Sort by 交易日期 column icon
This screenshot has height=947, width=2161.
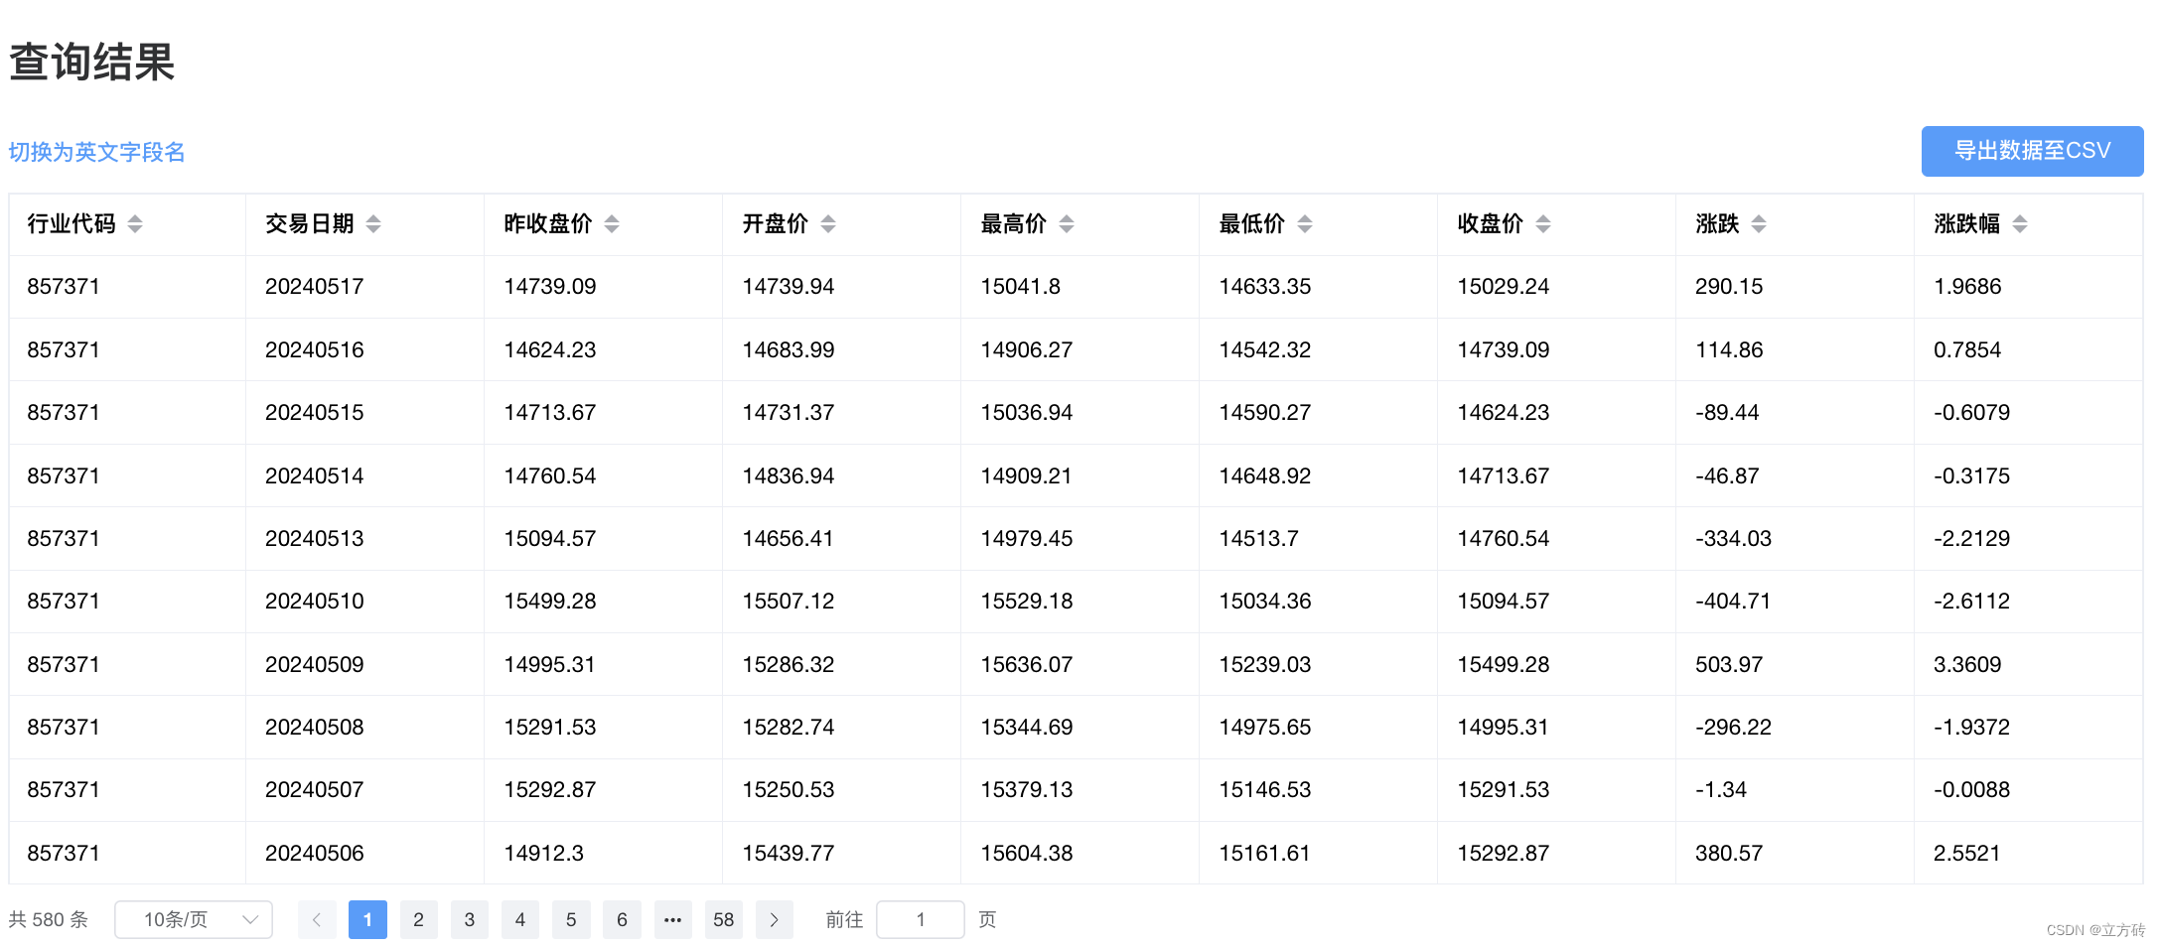[373, 224]
